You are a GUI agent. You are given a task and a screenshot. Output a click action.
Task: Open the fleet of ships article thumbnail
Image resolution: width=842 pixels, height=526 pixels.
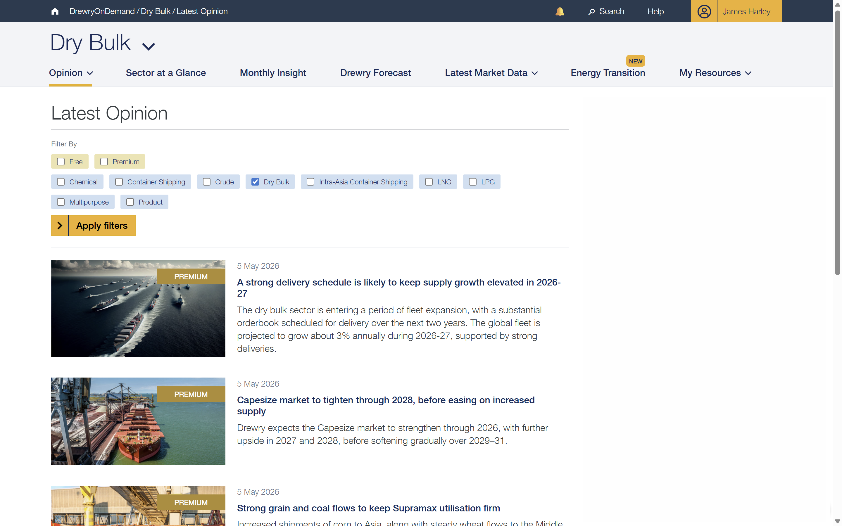[x=138, y=308]
